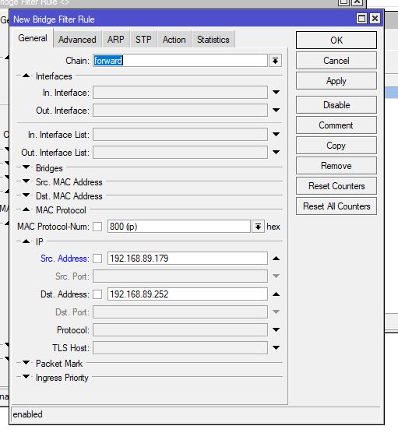Open the Action tab
The image size is (398, 433).
click(174, 40)
